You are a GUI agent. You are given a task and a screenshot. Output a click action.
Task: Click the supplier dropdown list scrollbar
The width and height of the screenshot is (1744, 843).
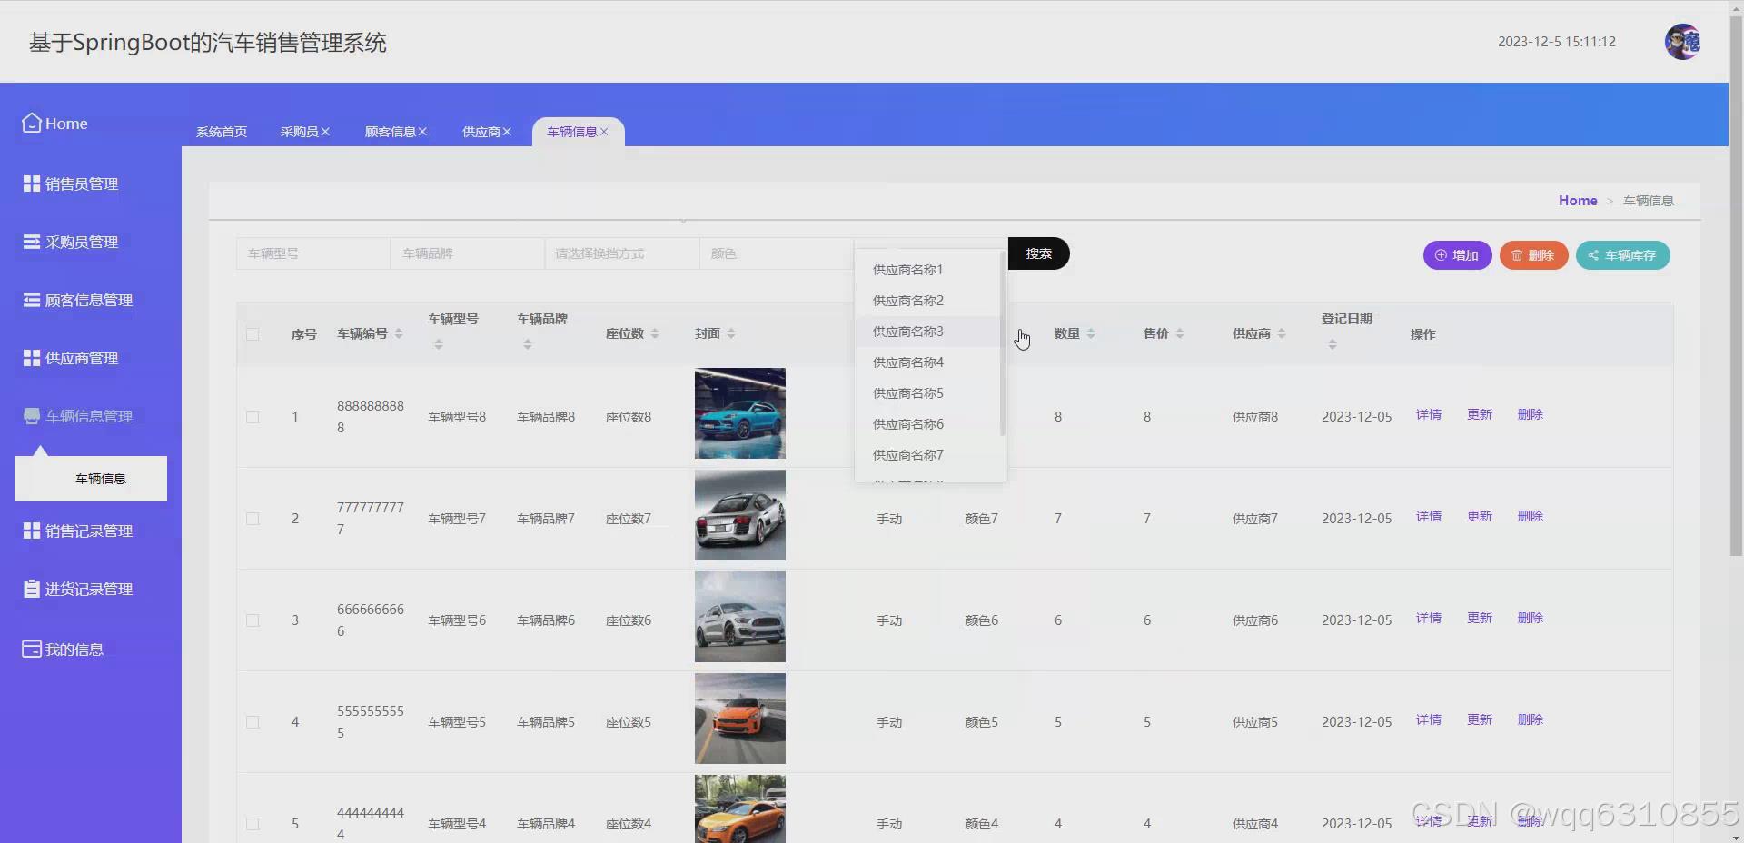pyautogui.click(x=1002, y=343)
